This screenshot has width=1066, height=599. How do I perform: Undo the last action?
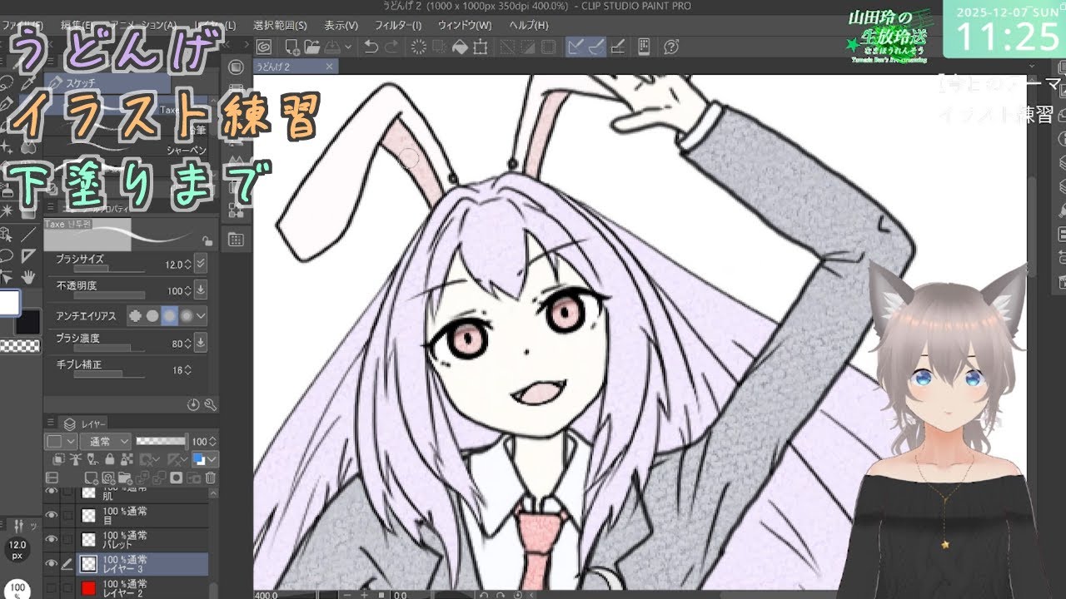pos(371,47)
